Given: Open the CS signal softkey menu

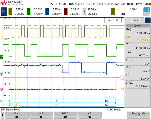Looking at the screenshot, I should click(90, 115).
